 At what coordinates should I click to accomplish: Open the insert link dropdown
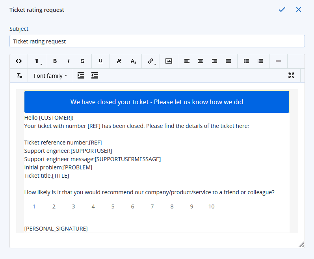[151, 61]
